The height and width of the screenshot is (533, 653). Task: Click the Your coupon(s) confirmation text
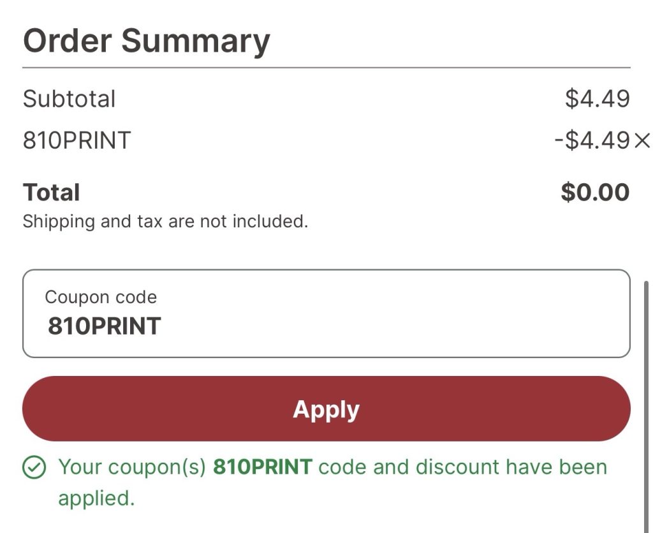(x=132, y=467)
